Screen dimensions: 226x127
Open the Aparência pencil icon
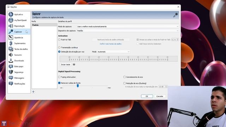(11, 37)
